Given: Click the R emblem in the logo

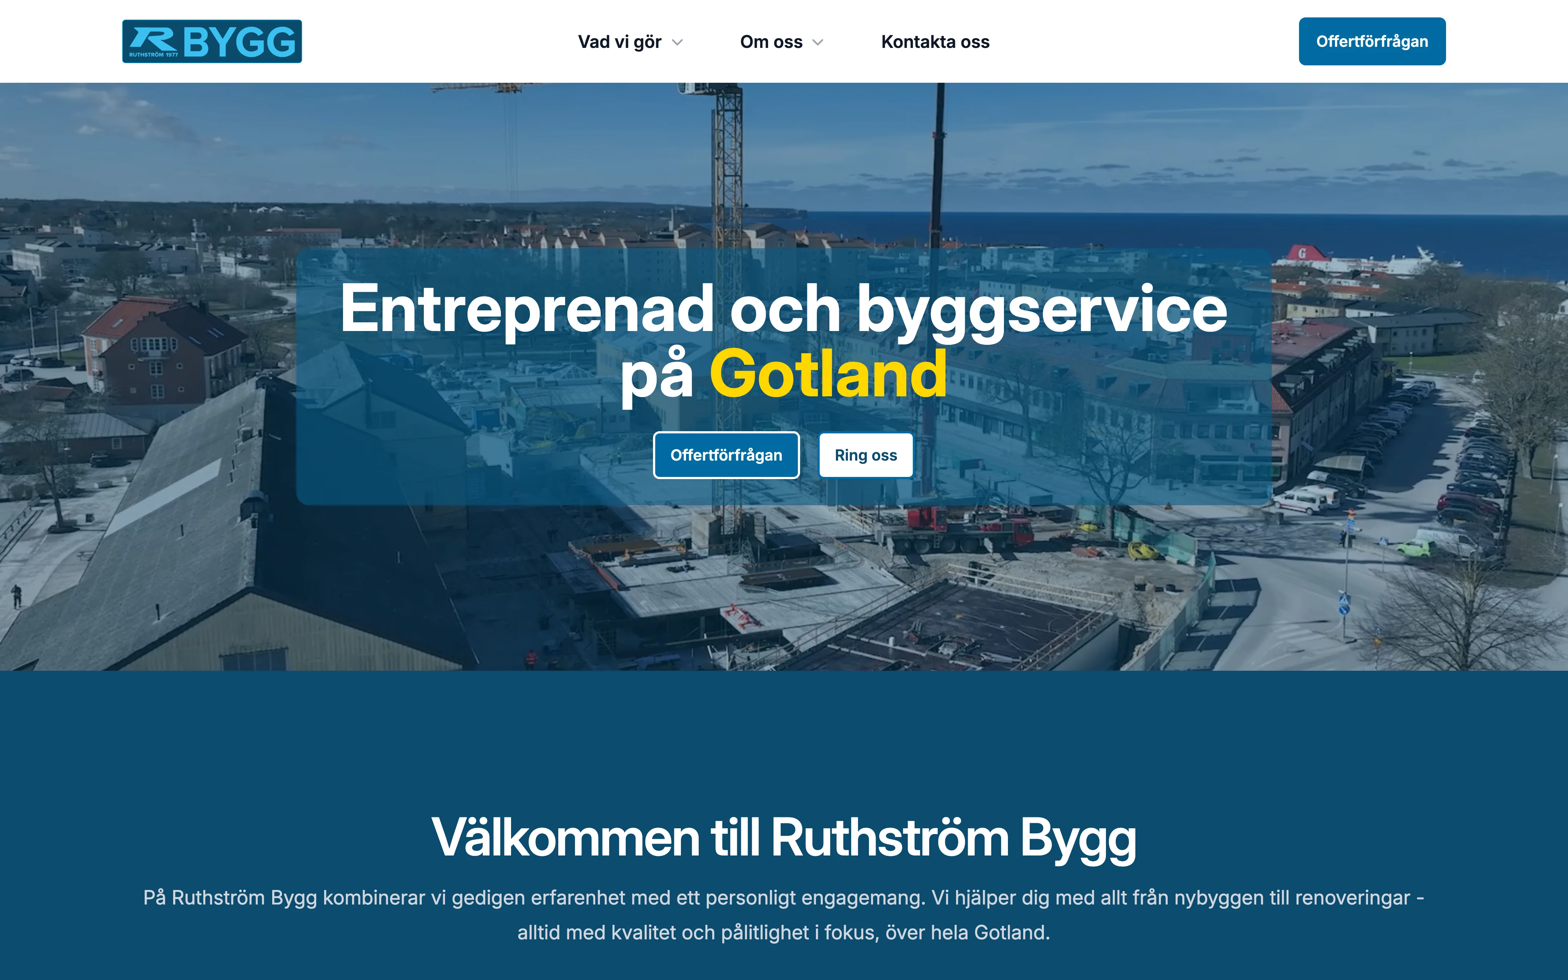Looking at the screenshot, I should [153, 39].
